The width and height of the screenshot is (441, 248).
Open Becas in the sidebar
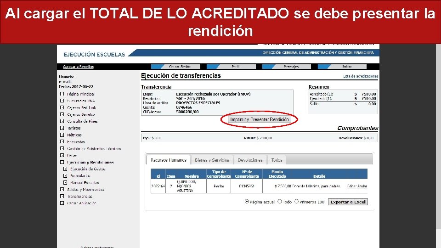pos(72,155)
